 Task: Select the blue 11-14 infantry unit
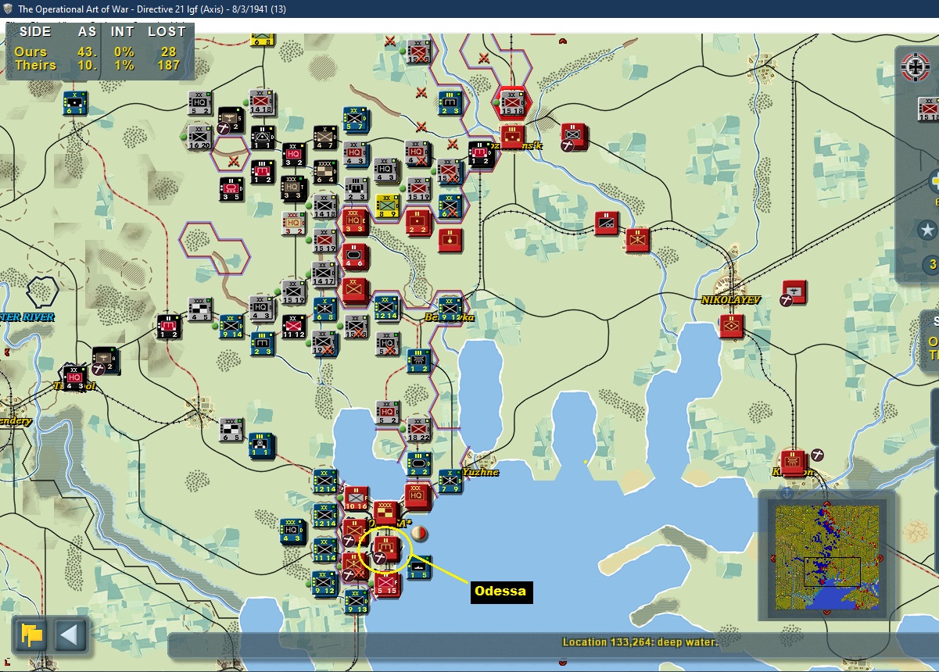(325, 549)
